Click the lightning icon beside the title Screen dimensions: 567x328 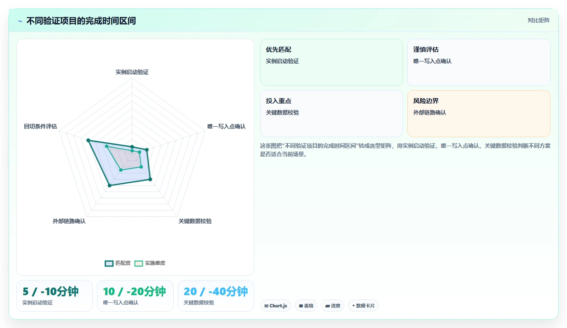coord(20,21)
